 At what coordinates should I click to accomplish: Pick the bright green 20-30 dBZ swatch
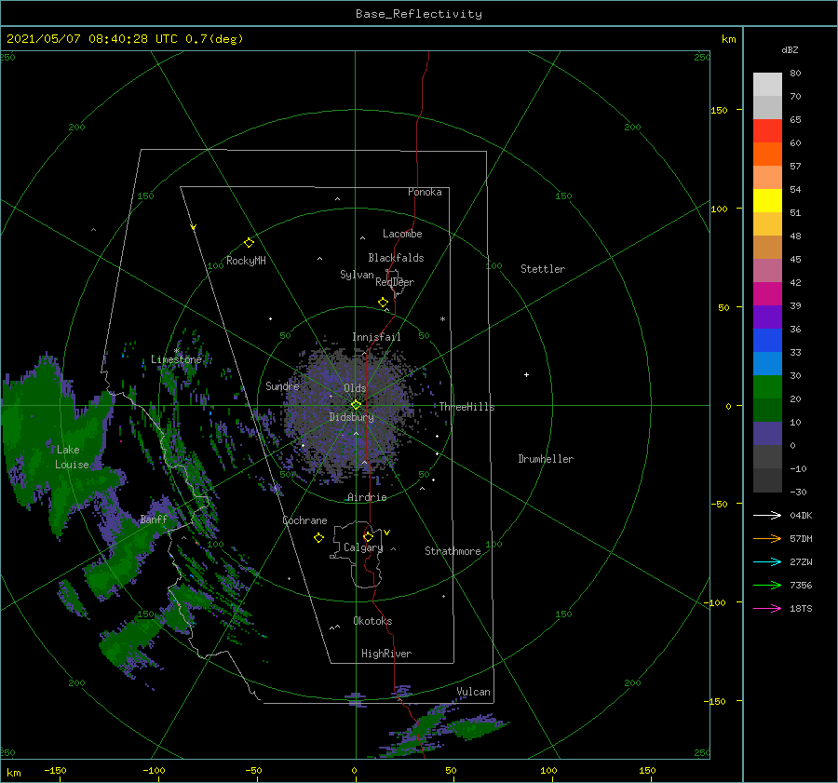(x=767, y=386)
